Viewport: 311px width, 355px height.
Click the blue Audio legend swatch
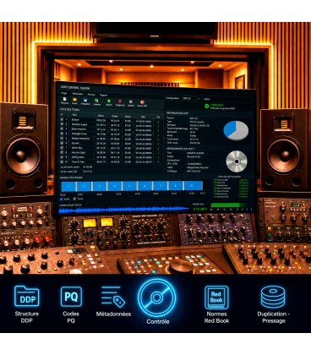coord(62,199)
